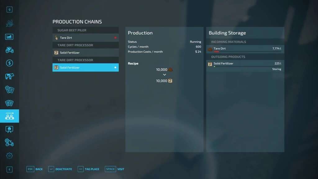
Task: Open the presentation board sidebar icon
Action: point(9,129)
